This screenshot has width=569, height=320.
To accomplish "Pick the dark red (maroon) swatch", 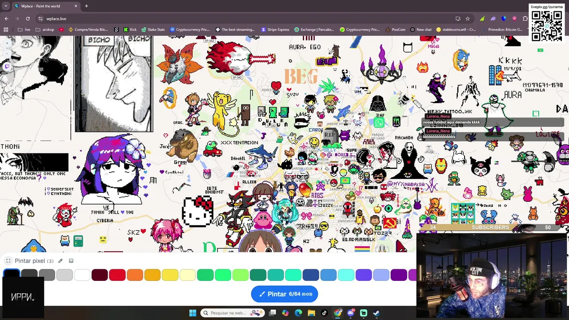I will coord(100,275).
